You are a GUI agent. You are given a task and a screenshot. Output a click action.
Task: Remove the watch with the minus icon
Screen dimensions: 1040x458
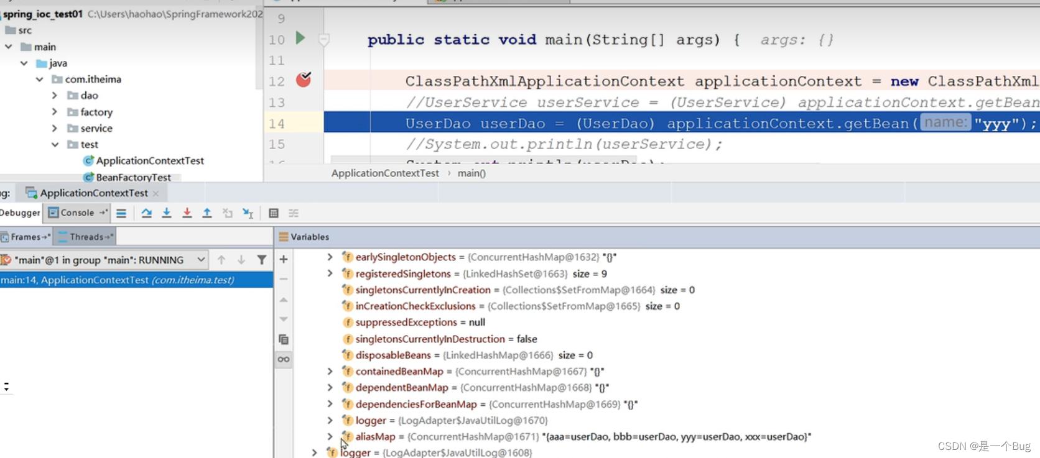click(x=284, y=279)
